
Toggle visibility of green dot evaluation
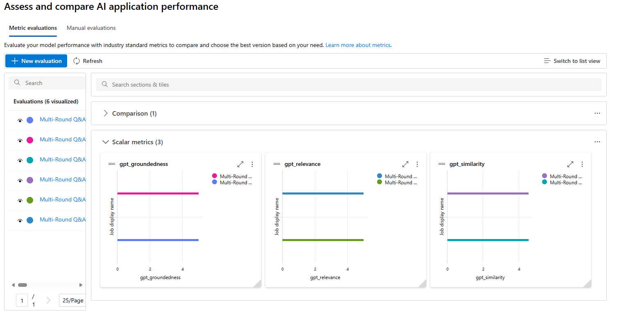click(20, 200)
